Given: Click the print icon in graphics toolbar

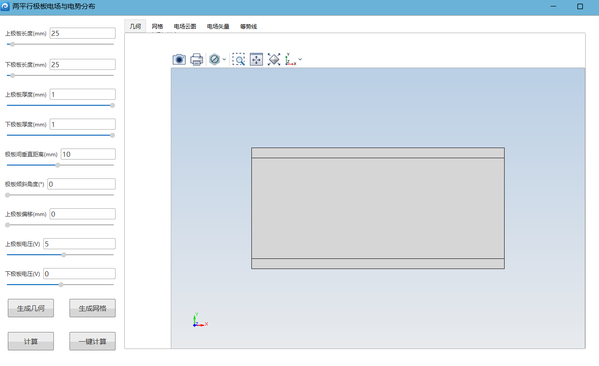Looking at the screenshot, I should pyautogui.click(x=197, y=59).
